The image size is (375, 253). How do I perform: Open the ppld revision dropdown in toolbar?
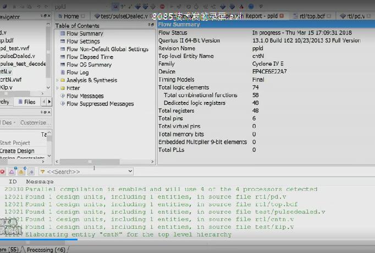[81, 7]
